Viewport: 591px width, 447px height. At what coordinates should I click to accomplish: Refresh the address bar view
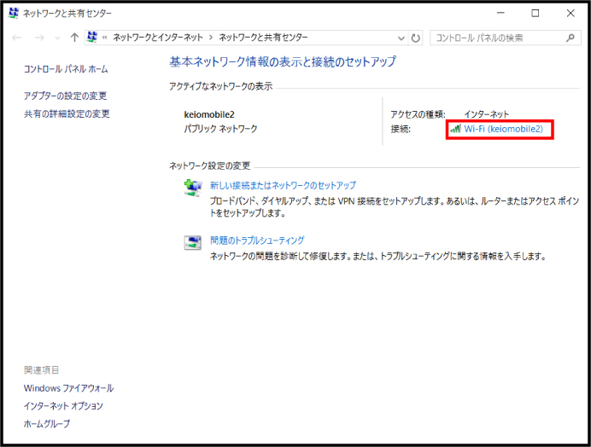[416, 38]
